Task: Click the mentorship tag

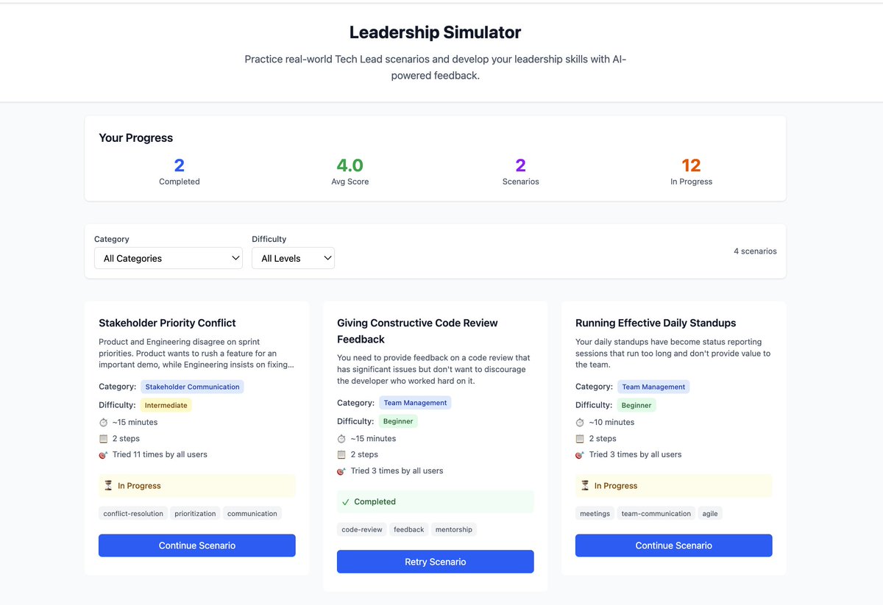Action: coord(454,530)
